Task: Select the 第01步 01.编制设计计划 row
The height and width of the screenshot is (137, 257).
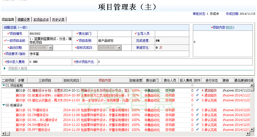Action: click(126, 90)
